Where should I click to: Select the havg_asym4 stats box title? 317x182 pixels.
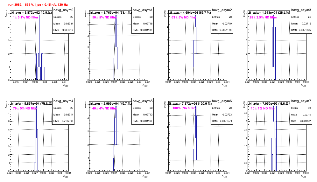63,101
